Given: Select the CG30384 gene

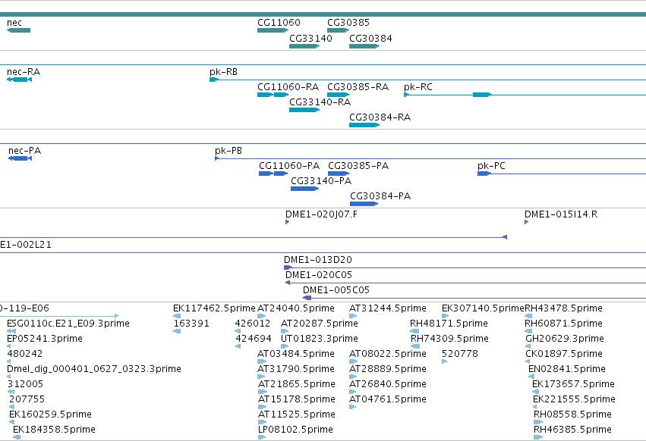Looking at the screenshot, I should pyautogui.click(x=364, y=46).
